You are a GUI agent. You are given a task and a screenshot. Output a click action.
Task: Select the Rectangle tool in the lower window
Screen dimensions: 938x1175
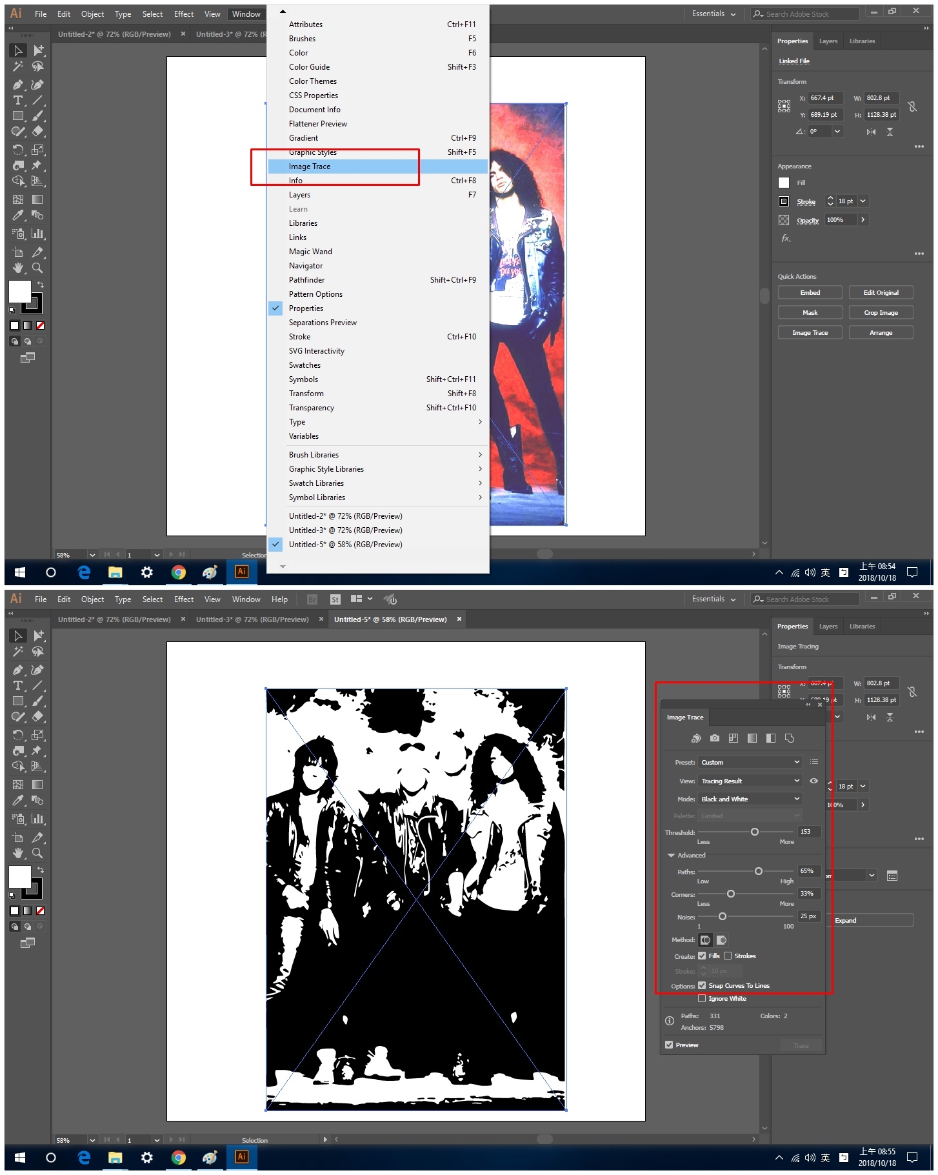pyautogui.click(x=18, y=701)
